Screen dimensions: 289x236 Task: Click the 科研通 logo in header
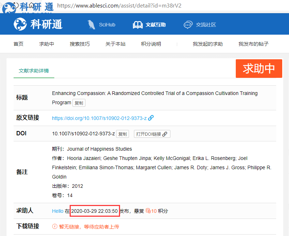38,24
